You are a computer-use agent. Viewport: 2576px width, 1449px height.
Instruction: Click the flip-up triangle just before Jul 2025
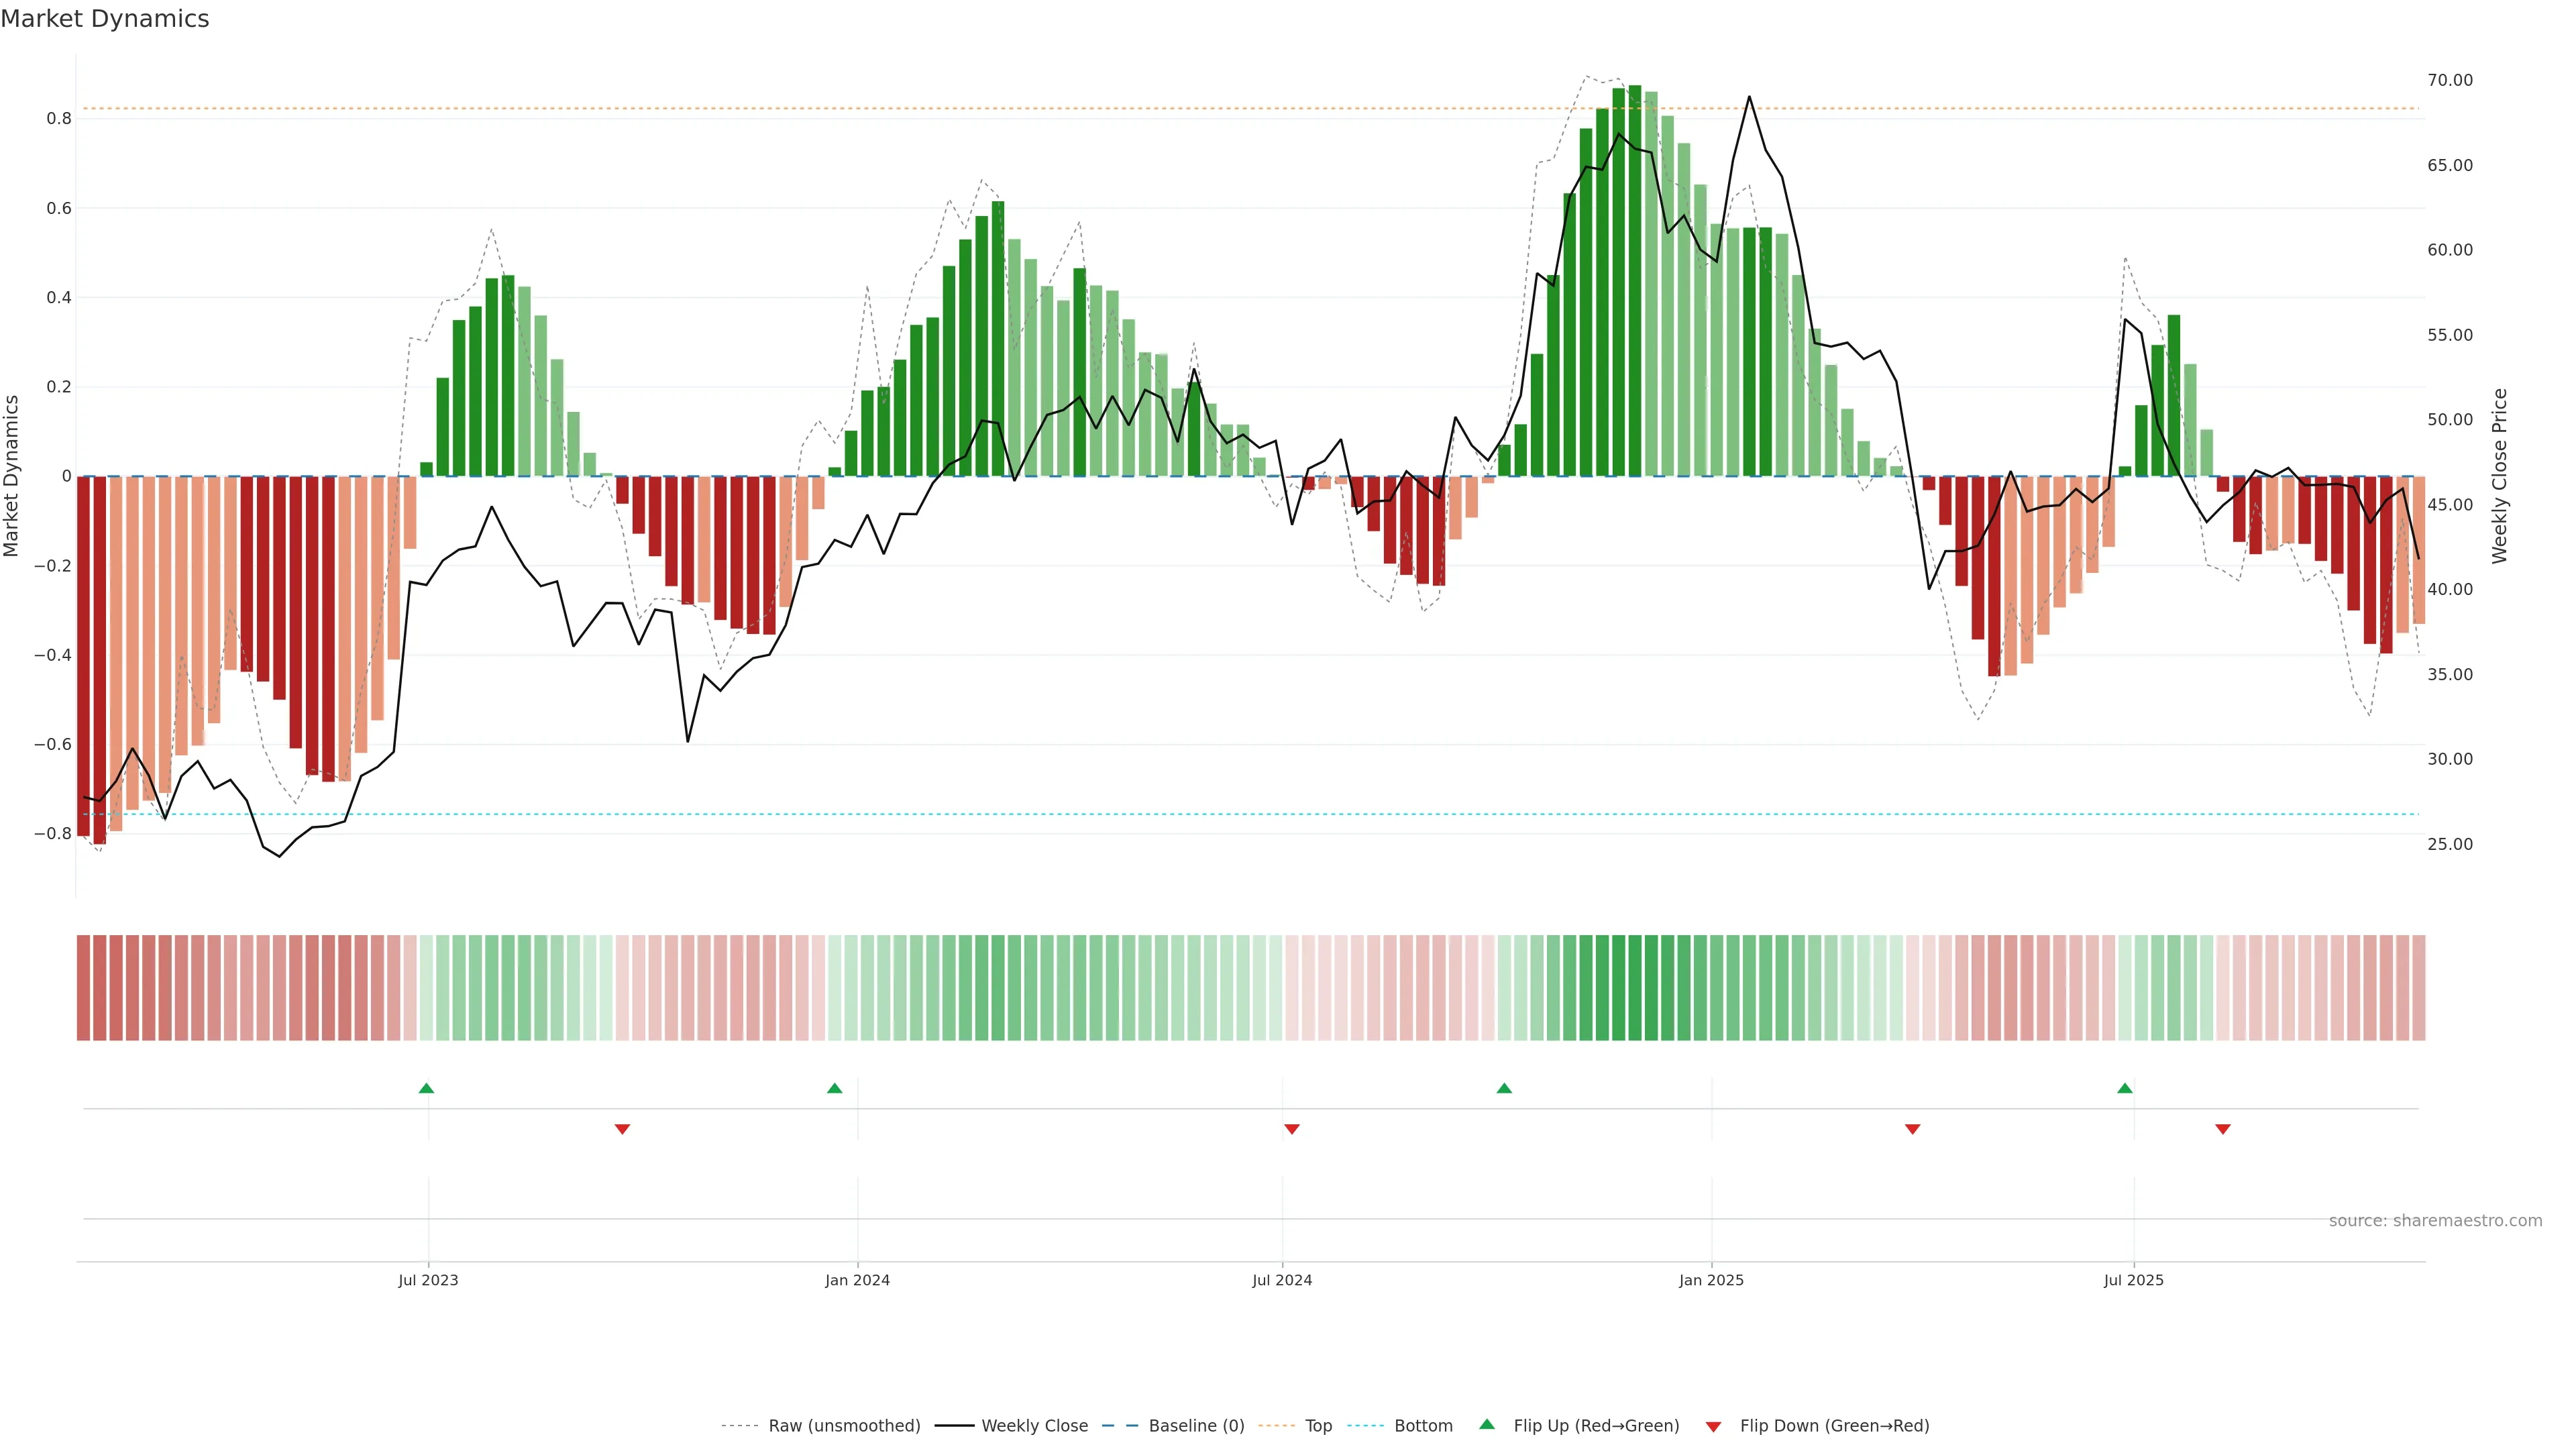(2125, 1088)
